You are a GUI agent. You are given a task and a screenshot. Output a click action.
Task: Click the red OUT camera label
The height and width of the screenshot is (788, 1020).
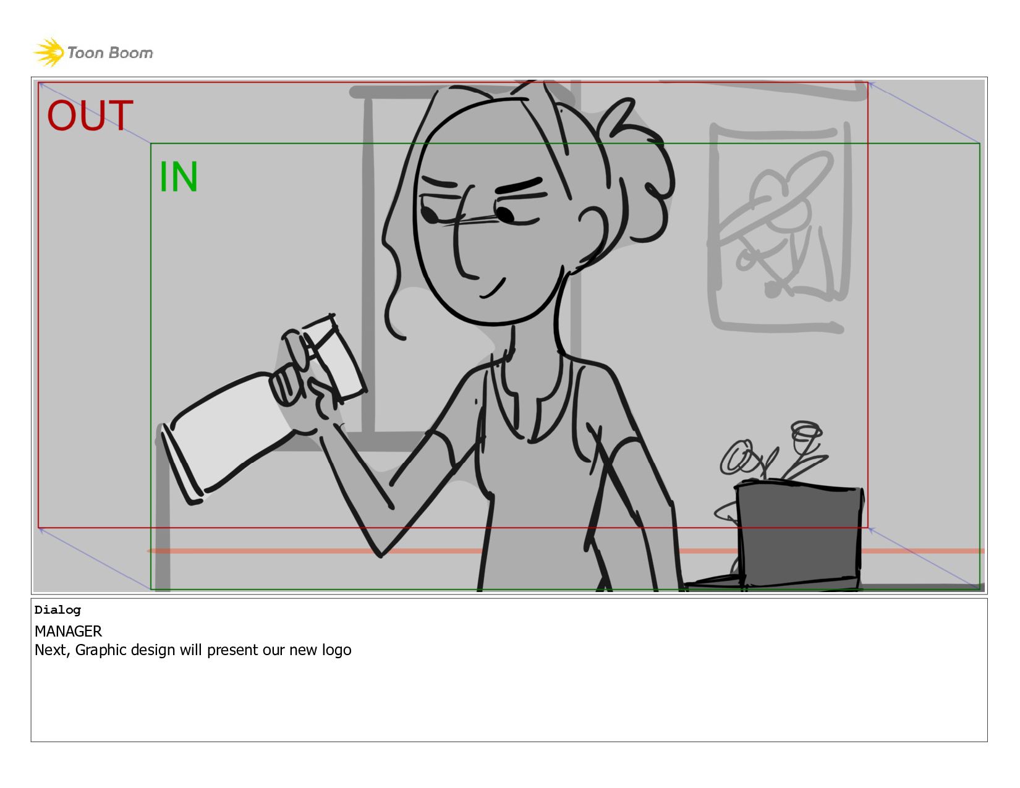[90, 116]
